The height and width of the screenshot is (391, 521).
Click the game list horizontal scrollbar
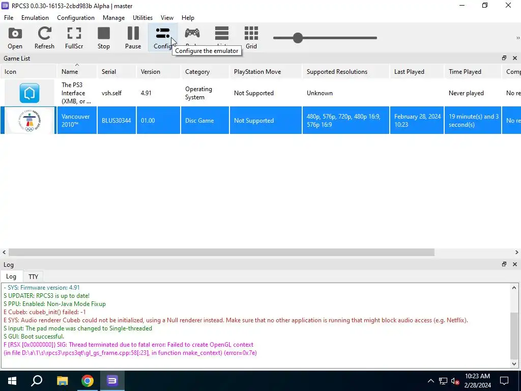click(x=221, y=253)
